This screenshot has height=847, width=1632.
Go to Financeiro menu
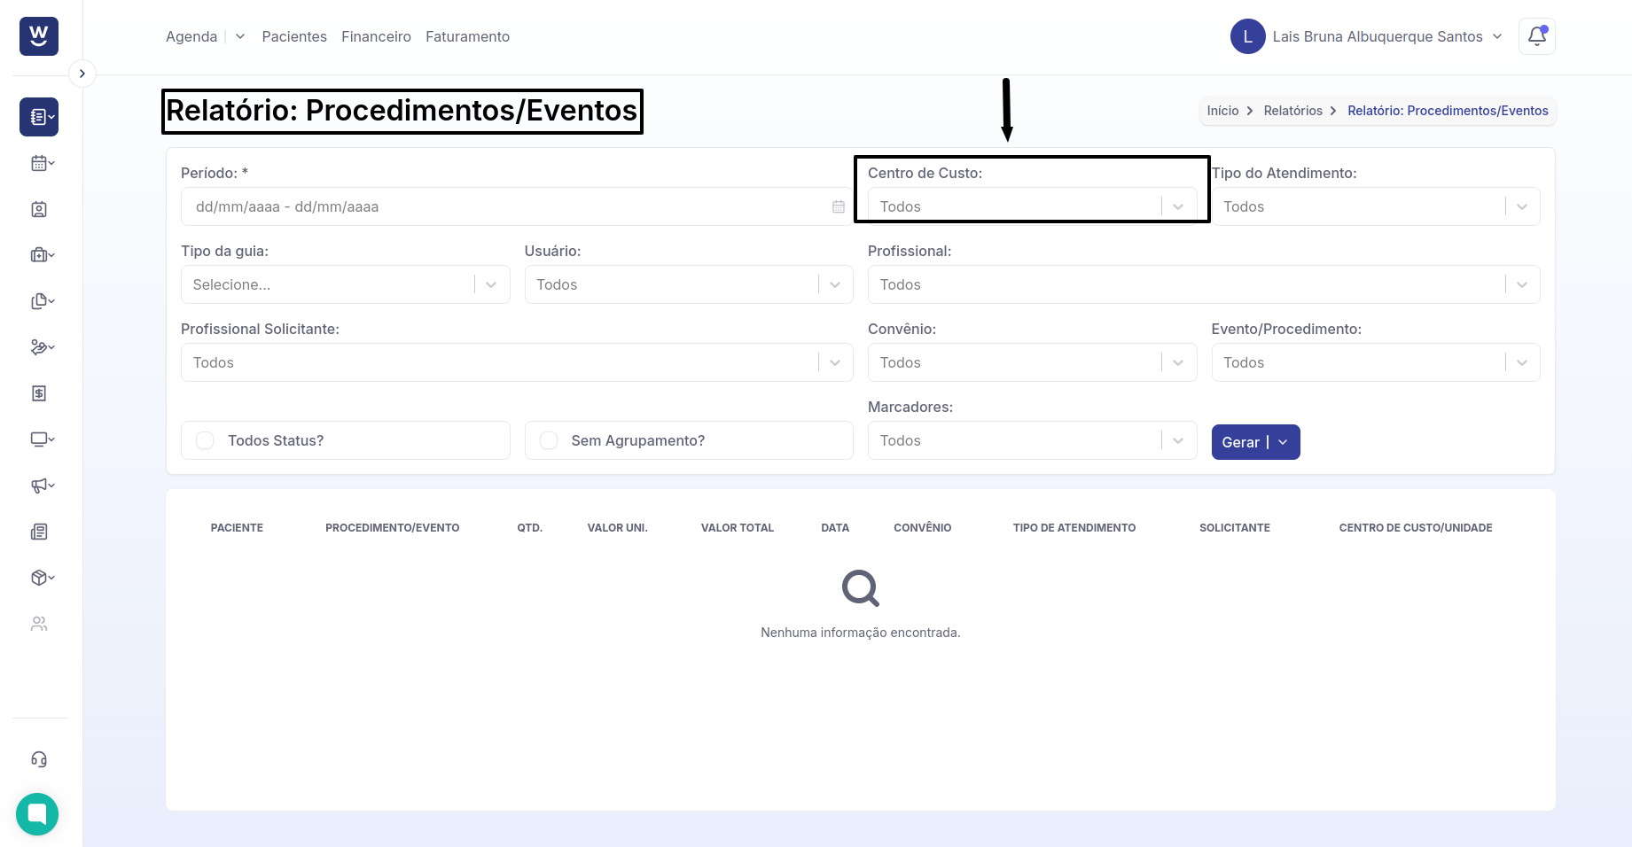pyautogui.click(x=376, y=36)
